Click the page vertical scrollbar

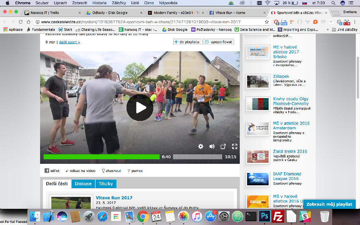pyautogui.click(x=358, y=77)
